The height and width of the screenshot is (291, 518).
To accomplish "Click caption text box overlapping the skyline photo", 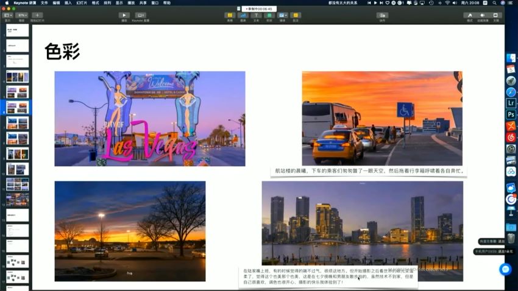I will pyautogui.click(x=328, y=276).
